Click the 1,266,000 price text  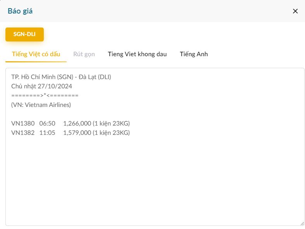[77, 124]
